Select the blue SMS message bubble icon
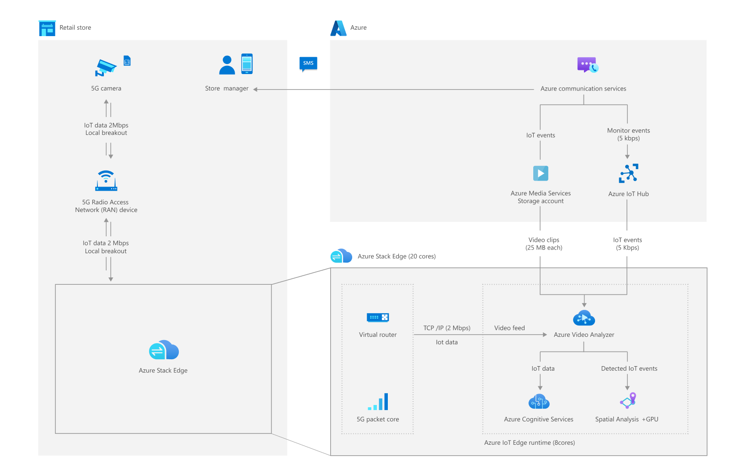 tap(308, 64)
